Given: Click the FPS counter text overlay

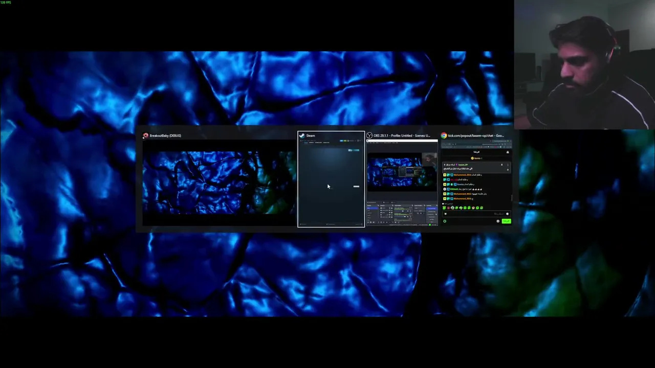Looking at the screenshot, I should click(6, 3).
